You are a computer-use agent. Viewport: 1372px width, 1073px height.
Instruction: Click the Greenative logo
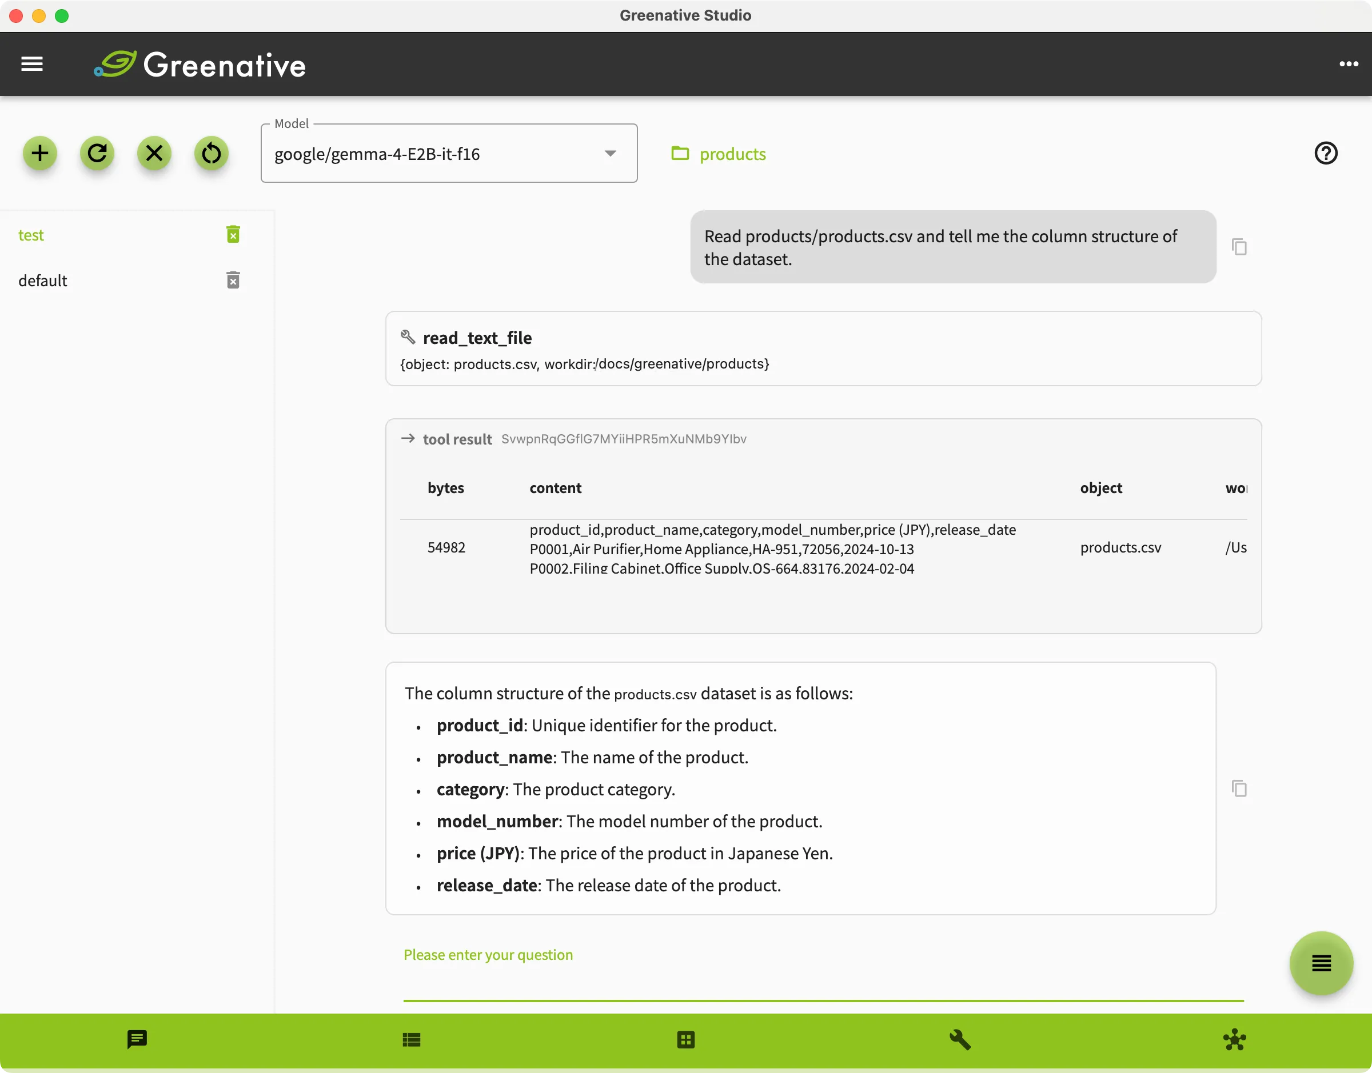[200, 65]
